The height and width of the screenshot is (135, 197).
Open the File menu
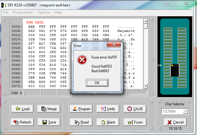6,12
